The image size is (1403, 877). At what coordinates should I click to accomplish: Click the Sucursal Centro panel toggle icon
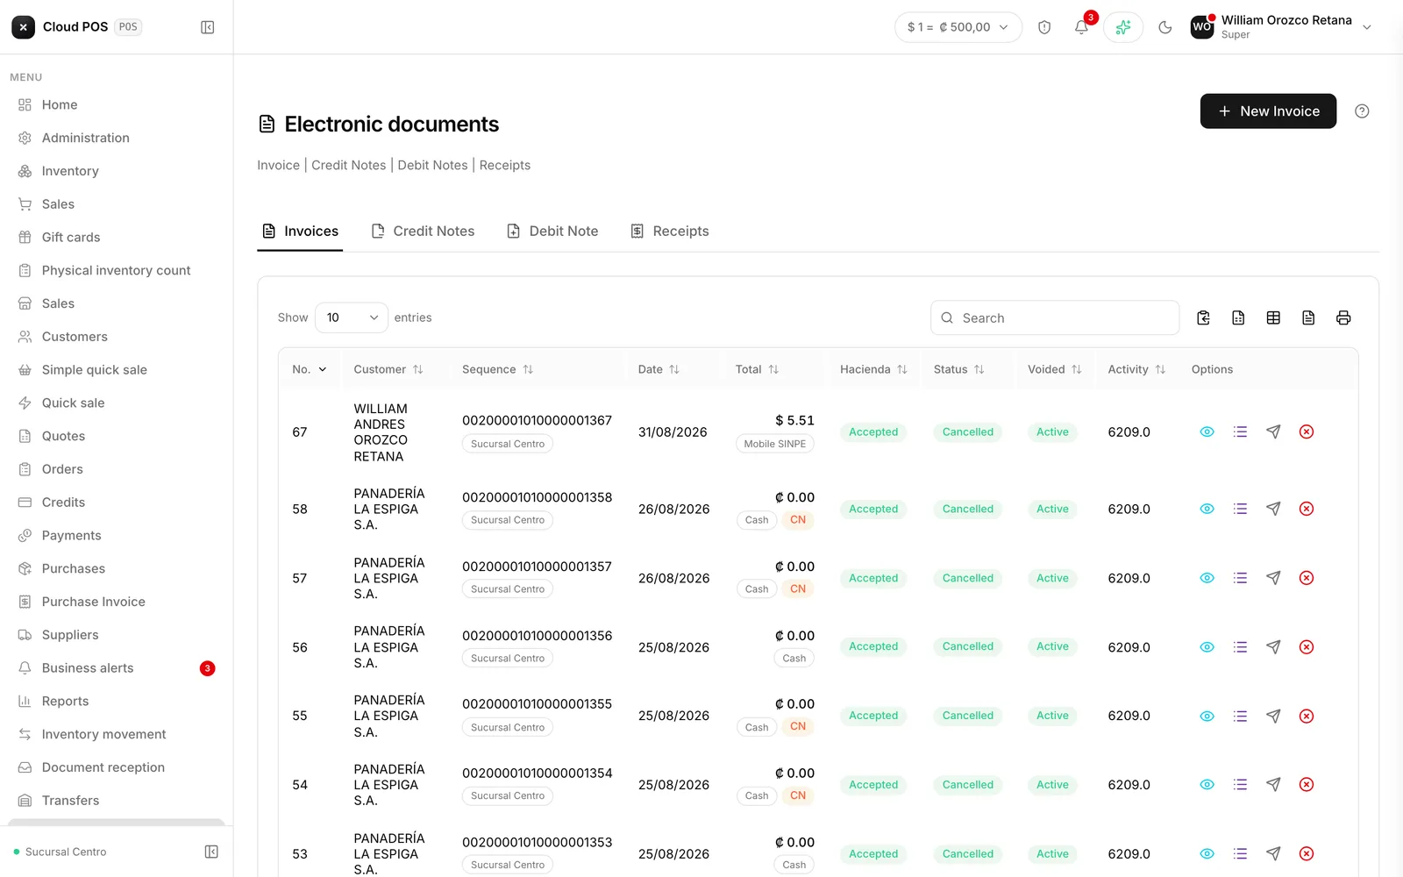(211, 852)
